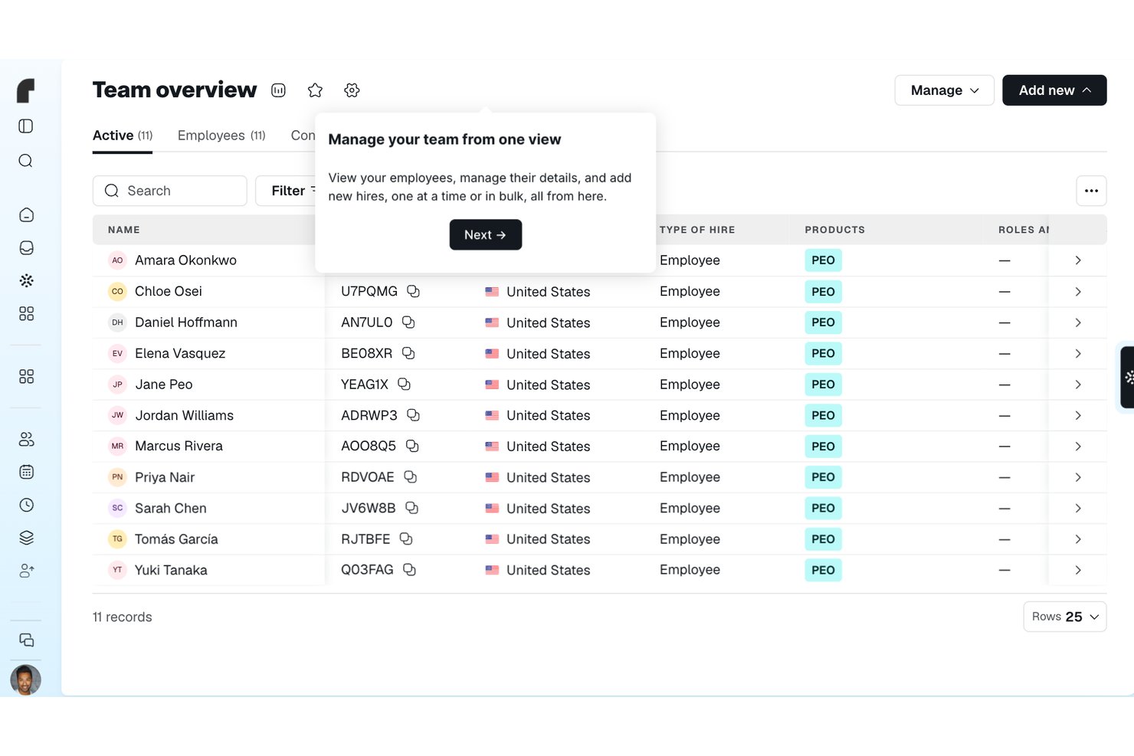The width and height of the screenshot is (1134, 756).
Task: Open the stacked layers sidebar icon
Action: coord(26,538)
